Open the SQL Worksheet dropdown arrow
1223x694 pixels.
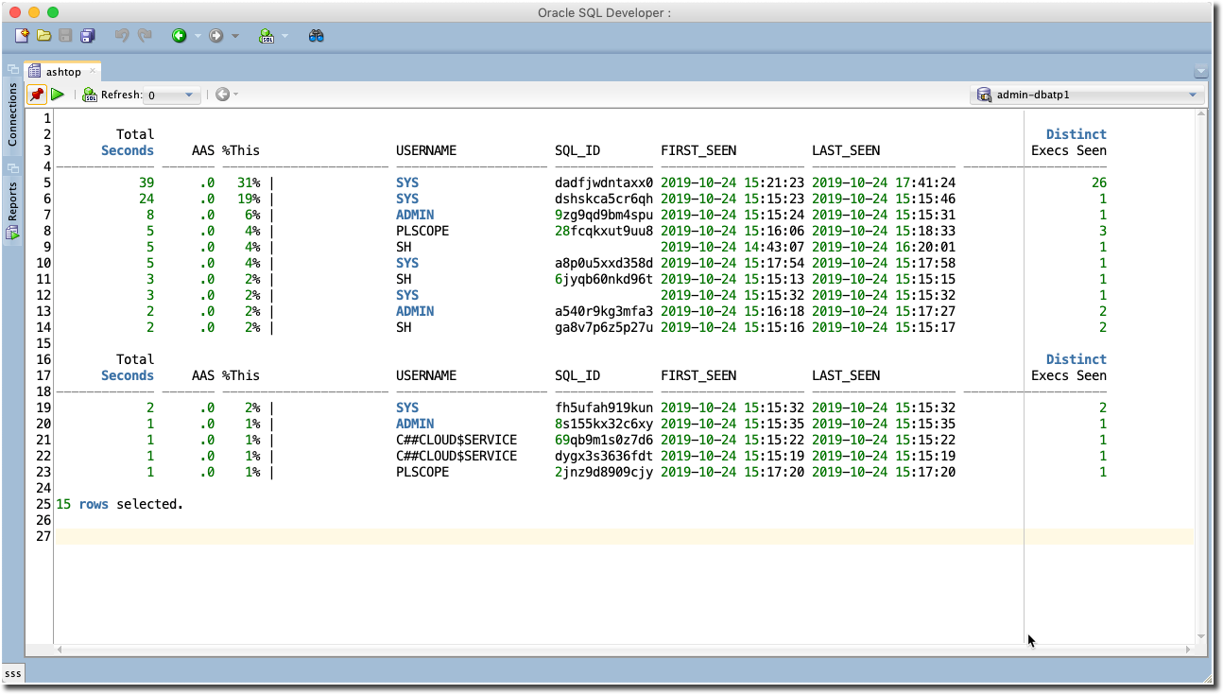[284, 36]
